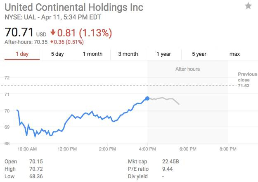
Task: Click the 12:00 PM time axis label
Action: tap(67, 148)
